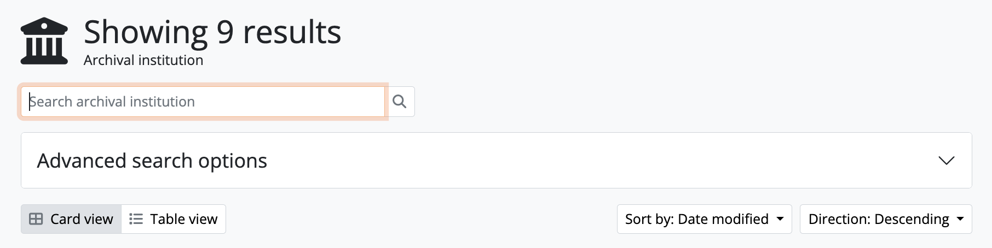The image size is (992, 248).
Task: Click the "Card view" label text
Action: click(82, 219)
